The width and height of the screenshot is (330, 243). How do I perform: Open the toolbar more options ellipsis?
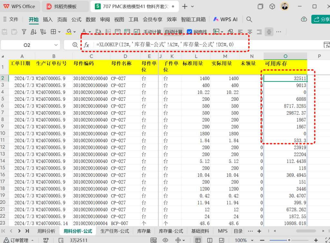pos(279,32)
